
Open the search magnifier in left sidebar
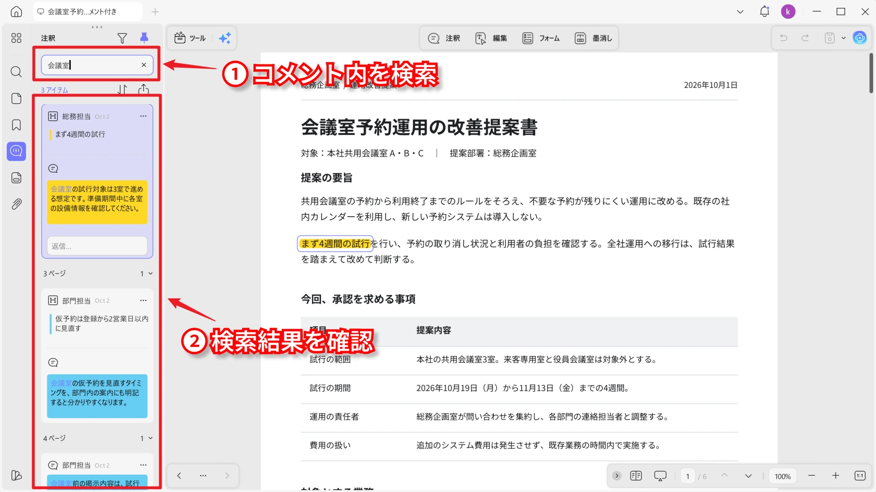coord(16,72)
